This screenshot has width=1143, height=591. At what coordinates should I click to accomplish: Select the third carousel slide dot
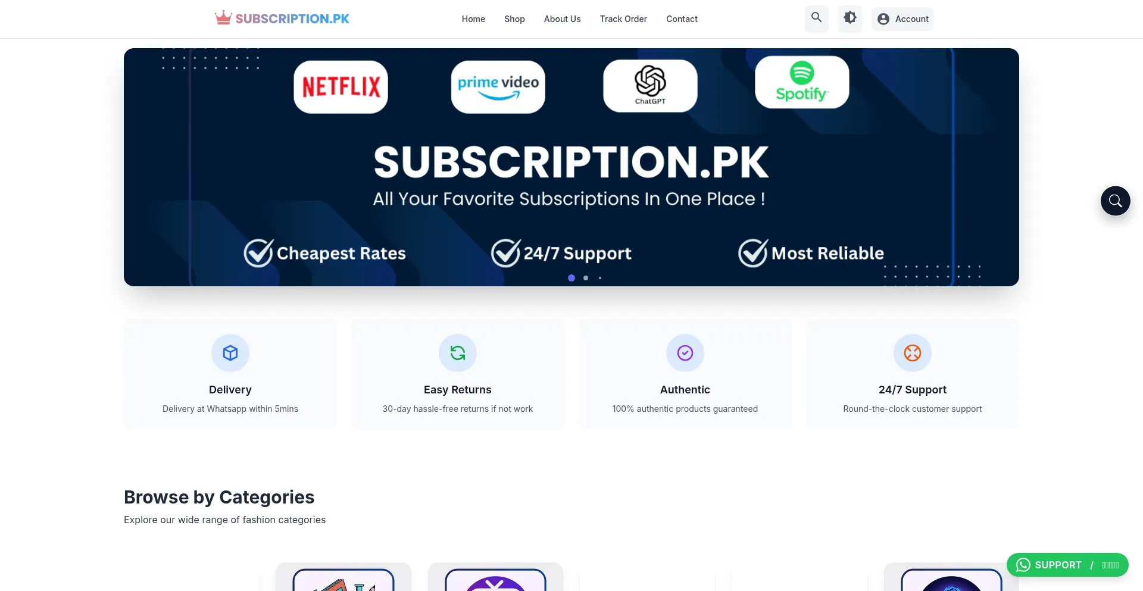(x=600, y=278)
